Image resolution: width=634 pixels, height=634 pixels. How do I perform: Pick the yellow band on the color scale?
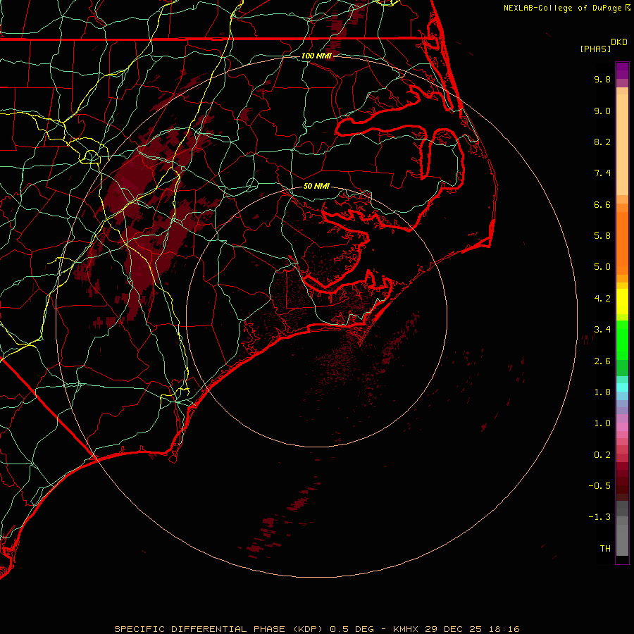[x=622, y=302]
